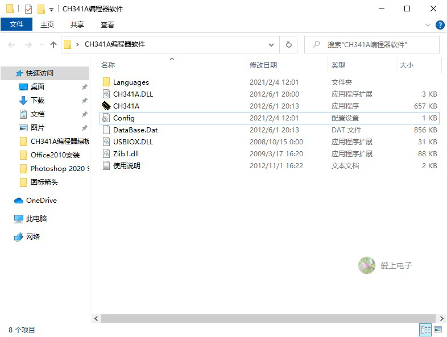This screenshot has height=337, width=447.
Task: Click the 图片 pictures icon in sidebar
Action: (x=23, y=128)
